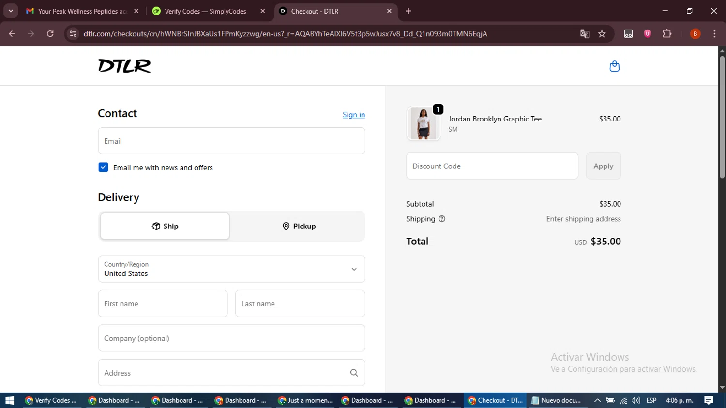The height and width of the screenshot is (408, 726).
Task: Select the Pickup delivery option
Action: [x=299, y=226]
